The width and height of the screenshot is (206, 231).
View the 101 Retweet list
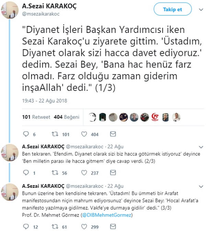pyautogui.click(x=36, y=117)
